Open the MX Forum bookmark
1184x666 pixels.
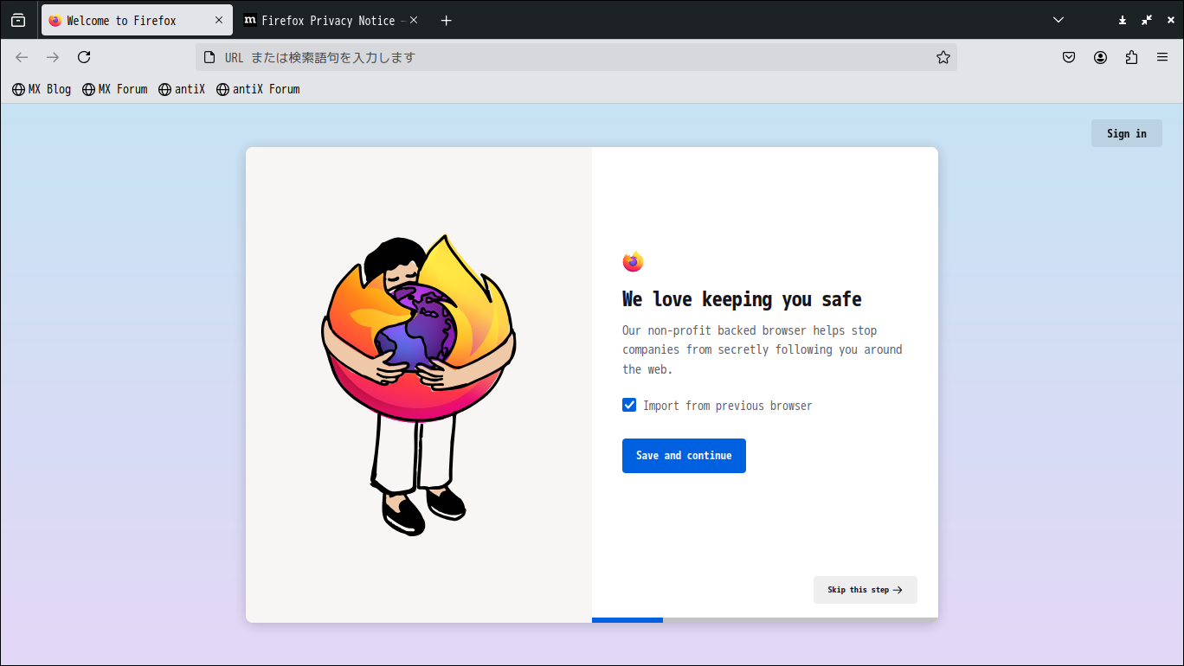(115, 89)
